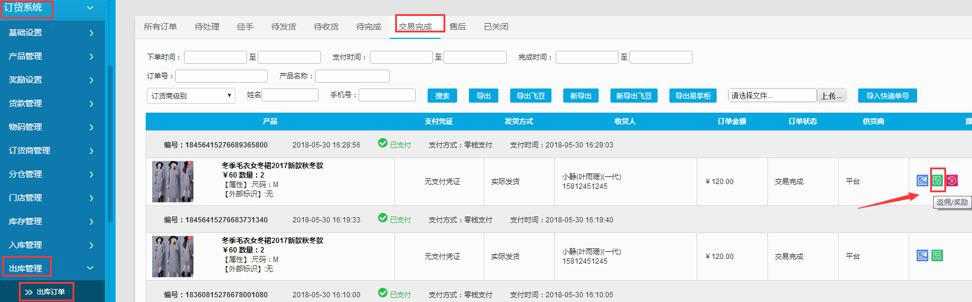972x302 pixels.
Task: Focus the 支付时间 end date field
Action: click(475, 57)
